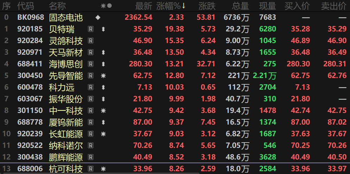
Task: Click the horizontal scrollbar at bottom
Action: point(100,173)
